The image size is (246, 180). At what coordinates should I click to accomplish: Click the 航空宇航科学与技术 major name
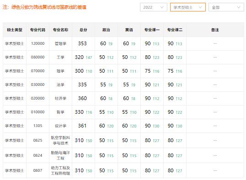[60, 140]
